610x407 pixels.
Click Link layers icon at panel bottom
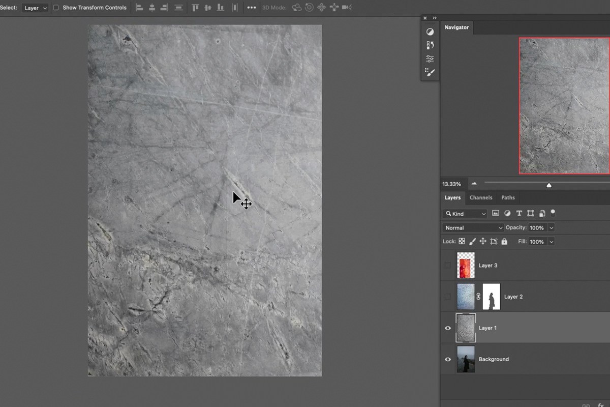click(586, 405)
